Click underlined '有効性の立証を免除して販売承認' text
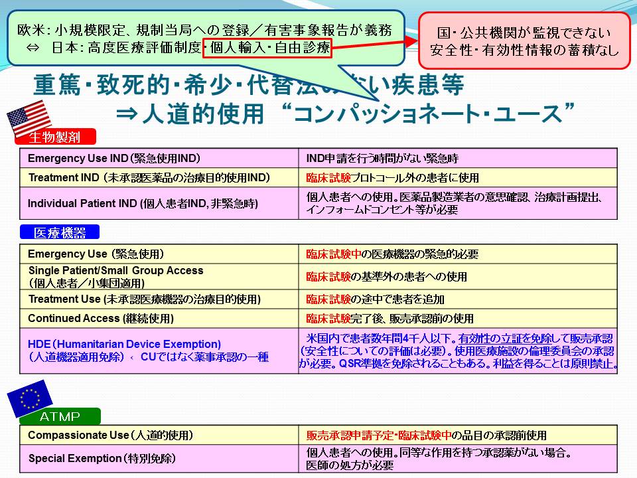Viewport: 637px width, 478px height. (535, 339)
